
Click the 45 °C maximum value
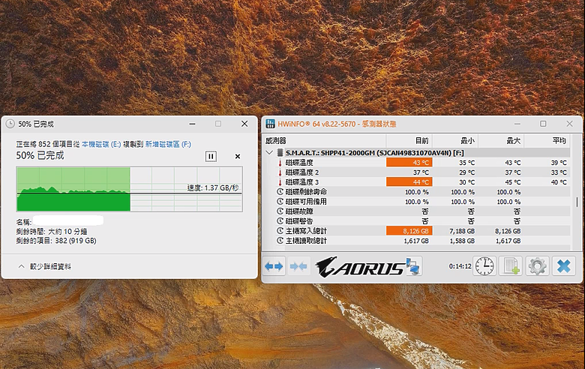512,182
